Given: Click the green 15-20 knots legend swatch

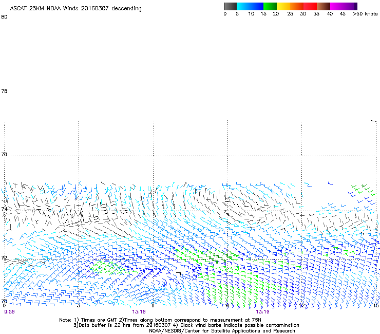Looking at the screenshot, I should tap(270, 6).
